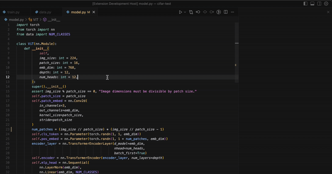Viewport: 332px width, 174px height.
Task: Place cursor on 'patch_size: int = 16,'
Action: 59,63
